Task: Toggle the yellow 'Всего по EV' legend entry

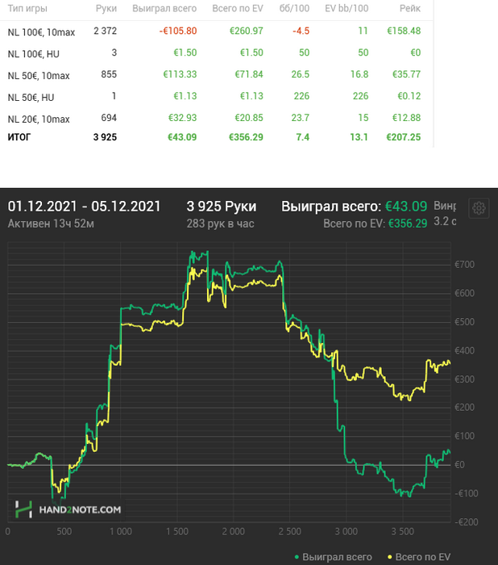Action: 419,557
